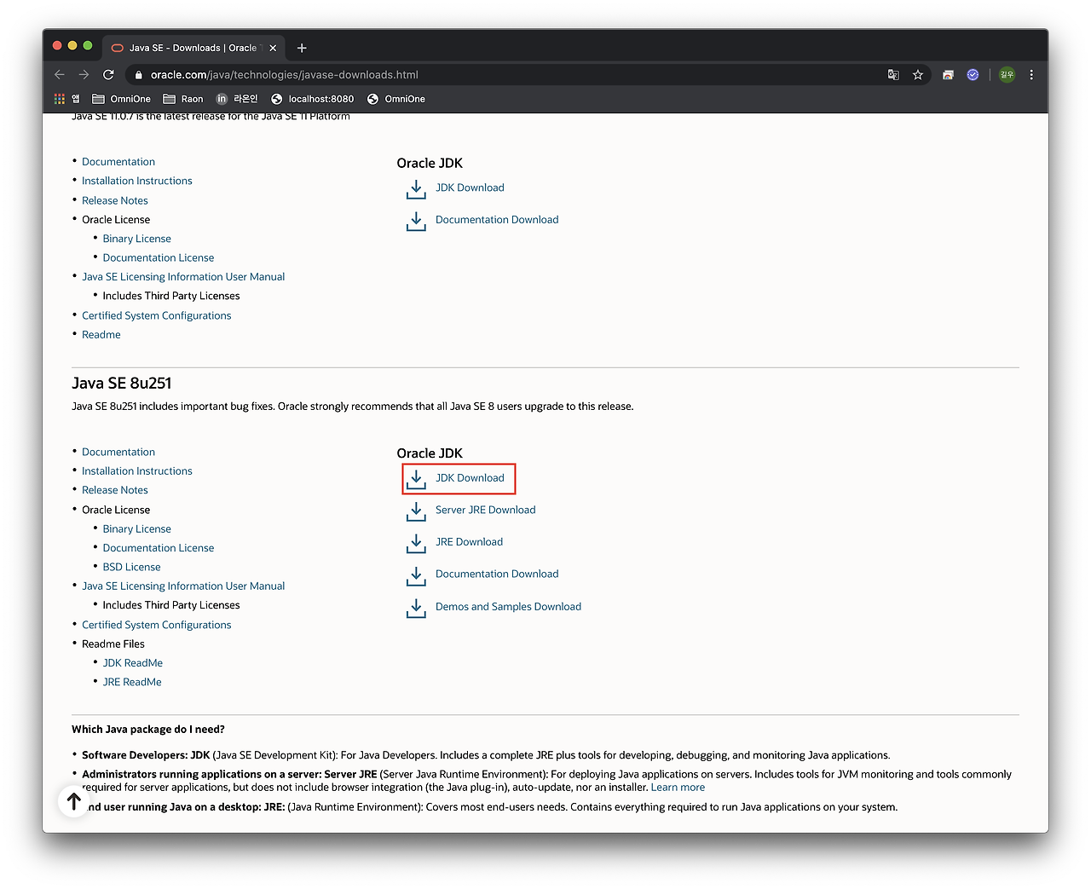Viewport: 1091px width, 889px height.
Task: Open Release Notes in Java SE 11 list
Action: click(x=115, y=200)
